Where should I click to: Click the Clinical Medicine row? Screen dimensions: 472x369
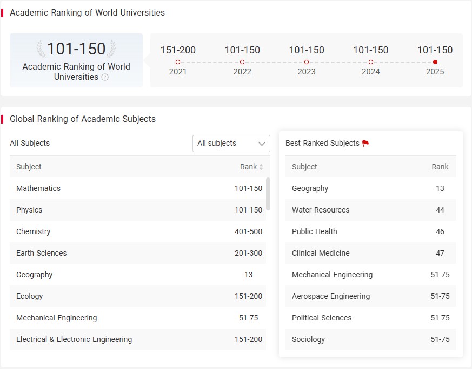(370, 253)
